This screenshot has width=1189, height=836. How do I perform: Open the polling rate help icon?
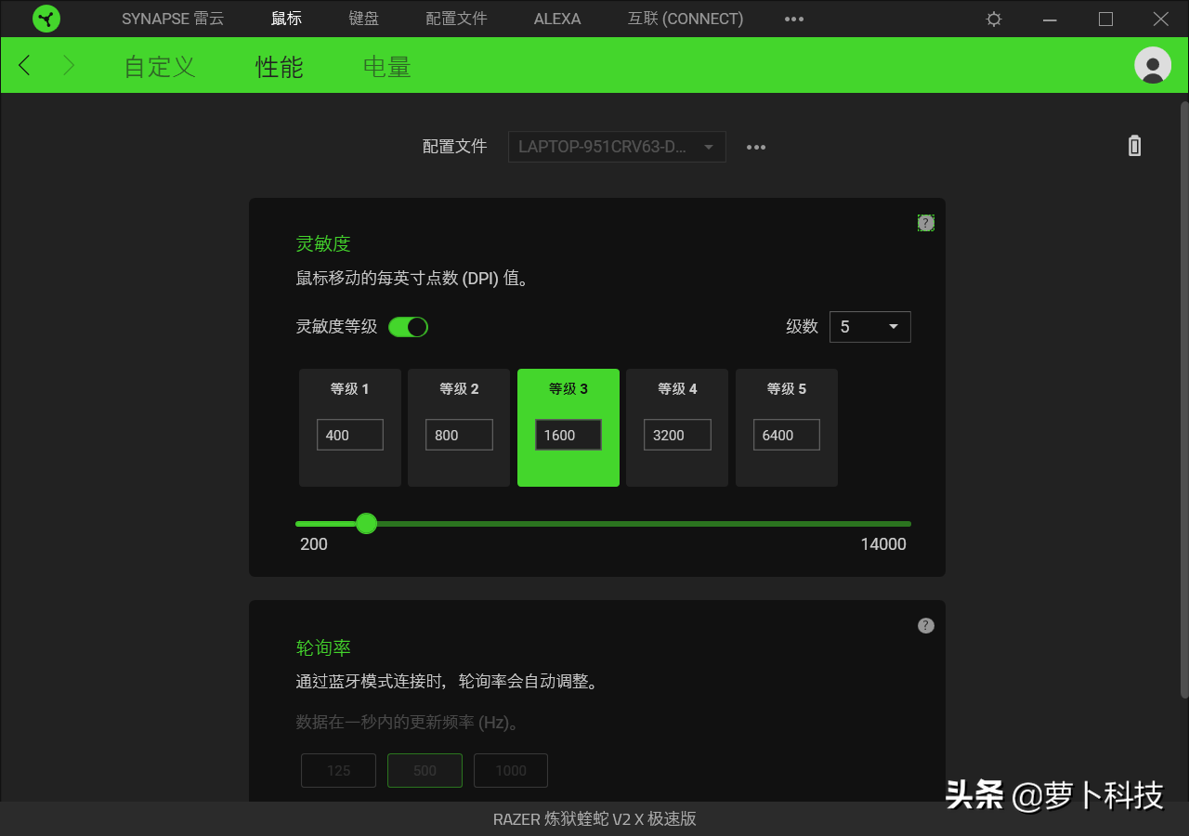click(x=926, y=625)
